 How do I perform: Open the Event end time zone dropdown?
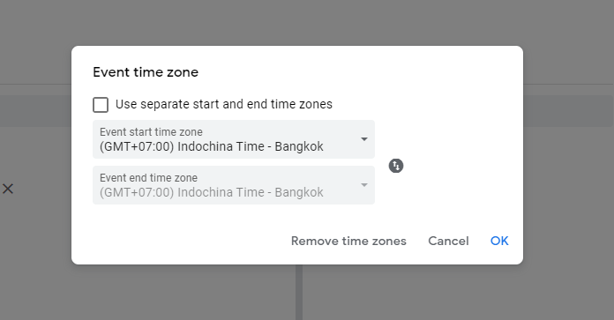click(234, 185)
